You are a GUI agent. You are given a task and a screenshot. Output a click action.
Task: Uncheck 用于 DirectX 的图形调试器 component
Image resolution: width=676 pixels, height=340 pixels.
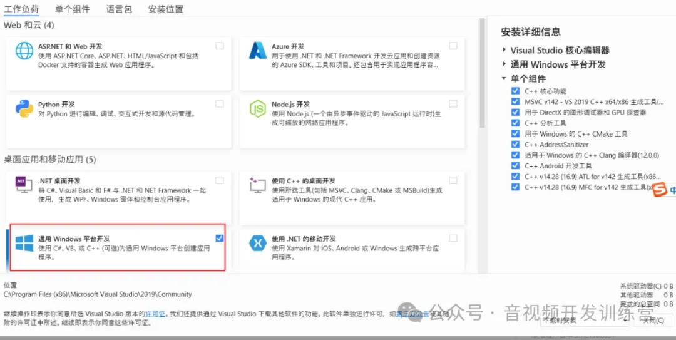[x=515, y=112]
